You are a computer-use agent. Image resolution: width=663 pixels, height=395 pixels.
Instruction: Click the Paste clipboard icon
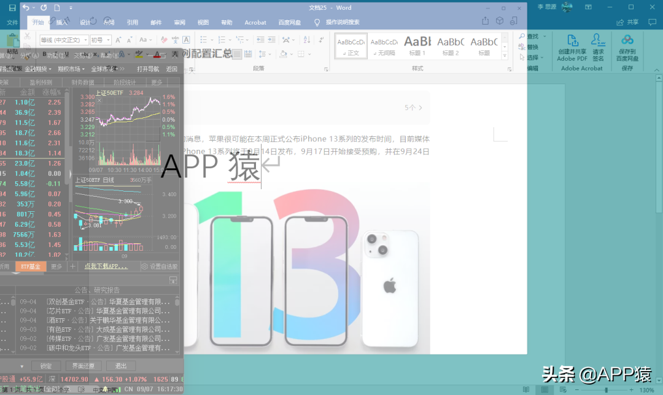click(x=13, y=40)
